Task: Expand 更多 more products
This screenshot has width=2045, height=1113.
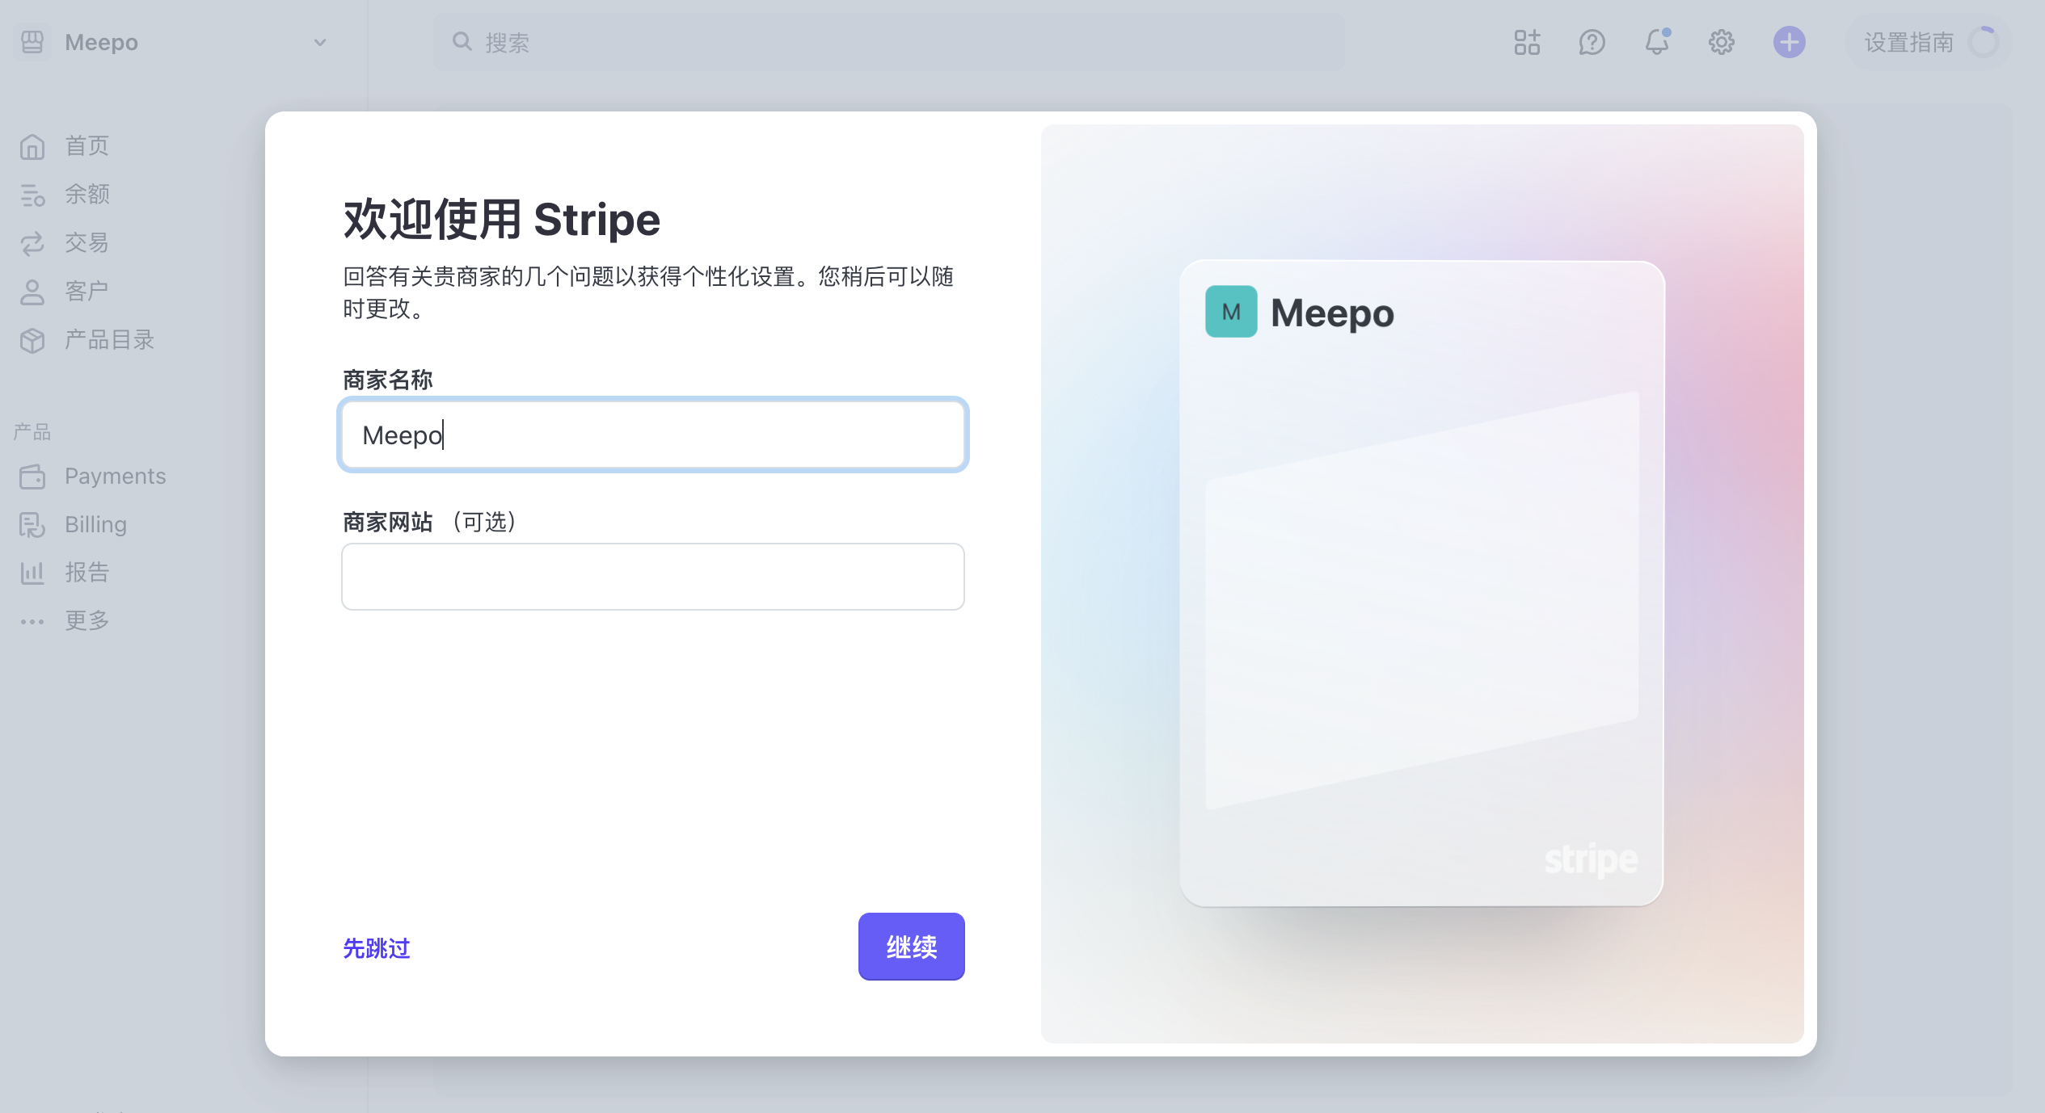Action: pyautogui.click(x=86, y=621)
